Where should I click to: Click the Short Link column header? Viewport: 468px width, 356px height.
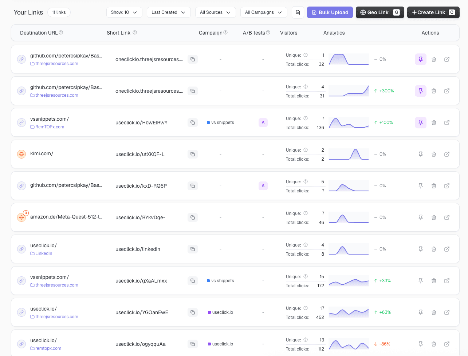coord(118,33)
